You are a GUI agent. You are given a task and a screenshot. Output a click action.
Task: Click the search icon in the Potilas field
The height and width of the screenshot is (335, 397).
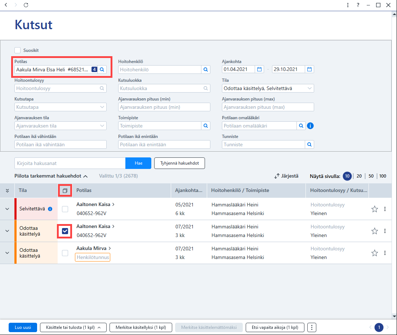(102, 70)
